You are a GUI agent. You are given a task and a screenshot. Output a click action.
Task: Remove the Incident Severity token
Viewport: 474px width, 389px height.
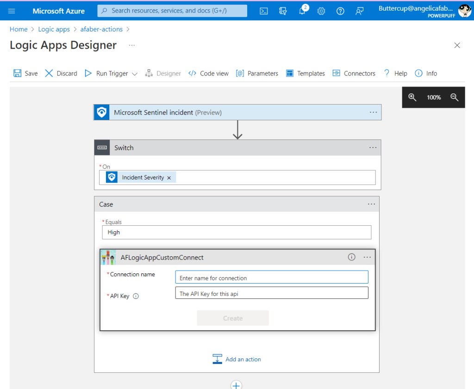169,178
